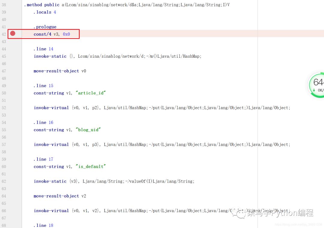Click 'const/4 v3, 0x0' on line 42
The image size is (324, 228).
click(x=52, y=34)
